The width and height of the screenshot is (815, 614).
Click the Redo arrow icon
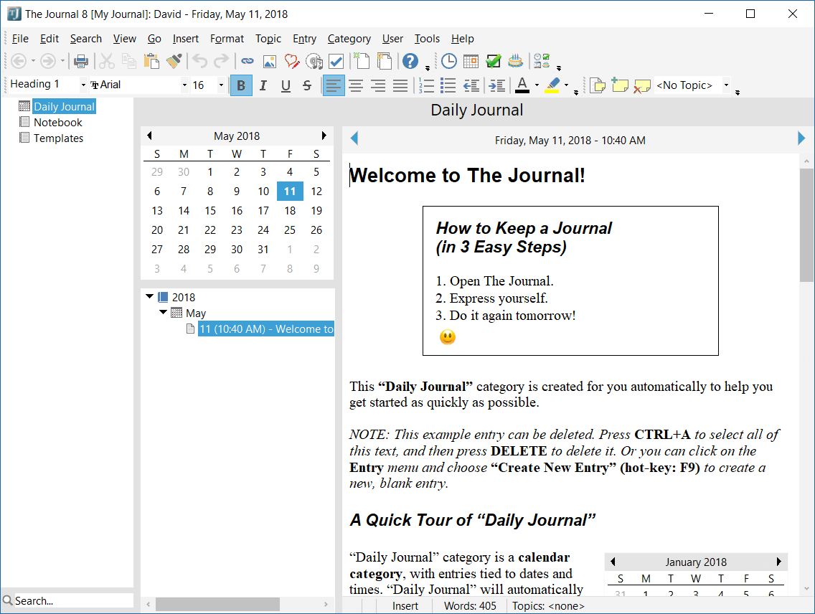point(222,61)
